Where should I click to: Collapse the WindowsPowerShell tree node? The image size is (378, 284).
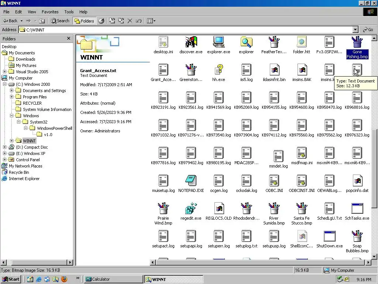pyautogui.click(x=25, y=128)
